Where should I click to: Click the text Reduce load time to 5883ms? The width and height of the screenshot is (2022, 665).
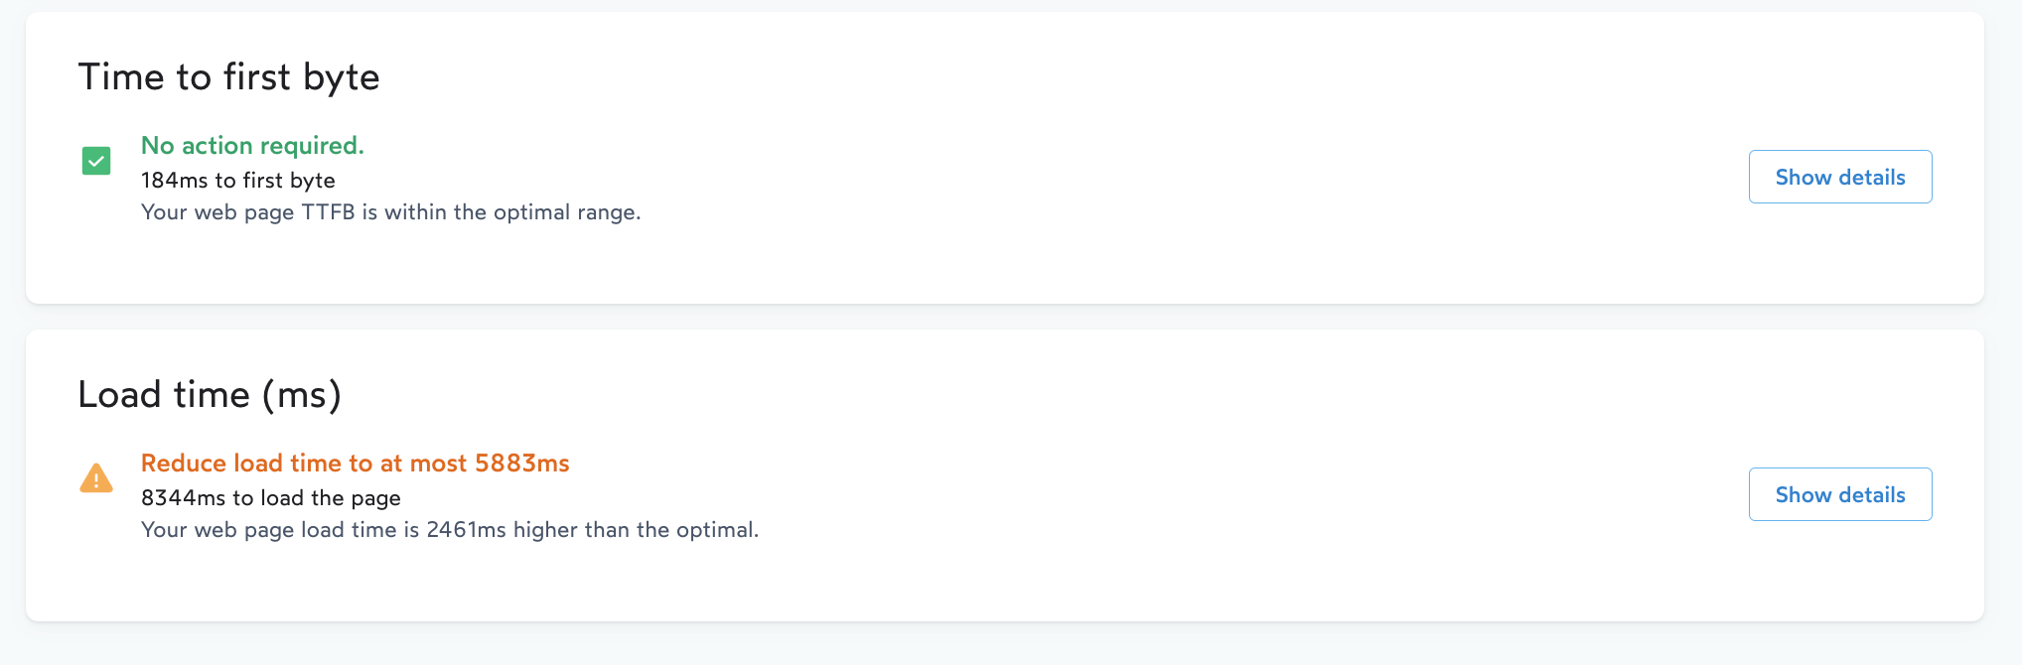[355, 463]
